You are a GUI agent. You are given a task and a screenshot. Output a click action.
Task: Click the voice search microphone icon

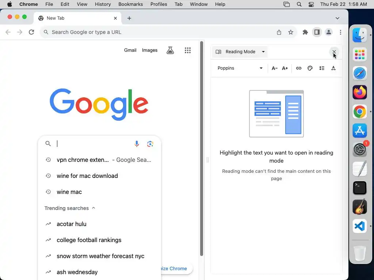tap(137, 144)
